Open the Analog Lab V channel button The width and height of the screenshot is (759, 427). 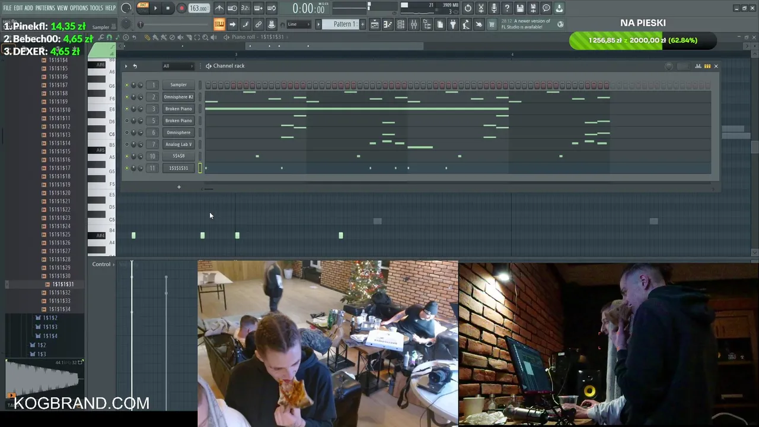178,144
